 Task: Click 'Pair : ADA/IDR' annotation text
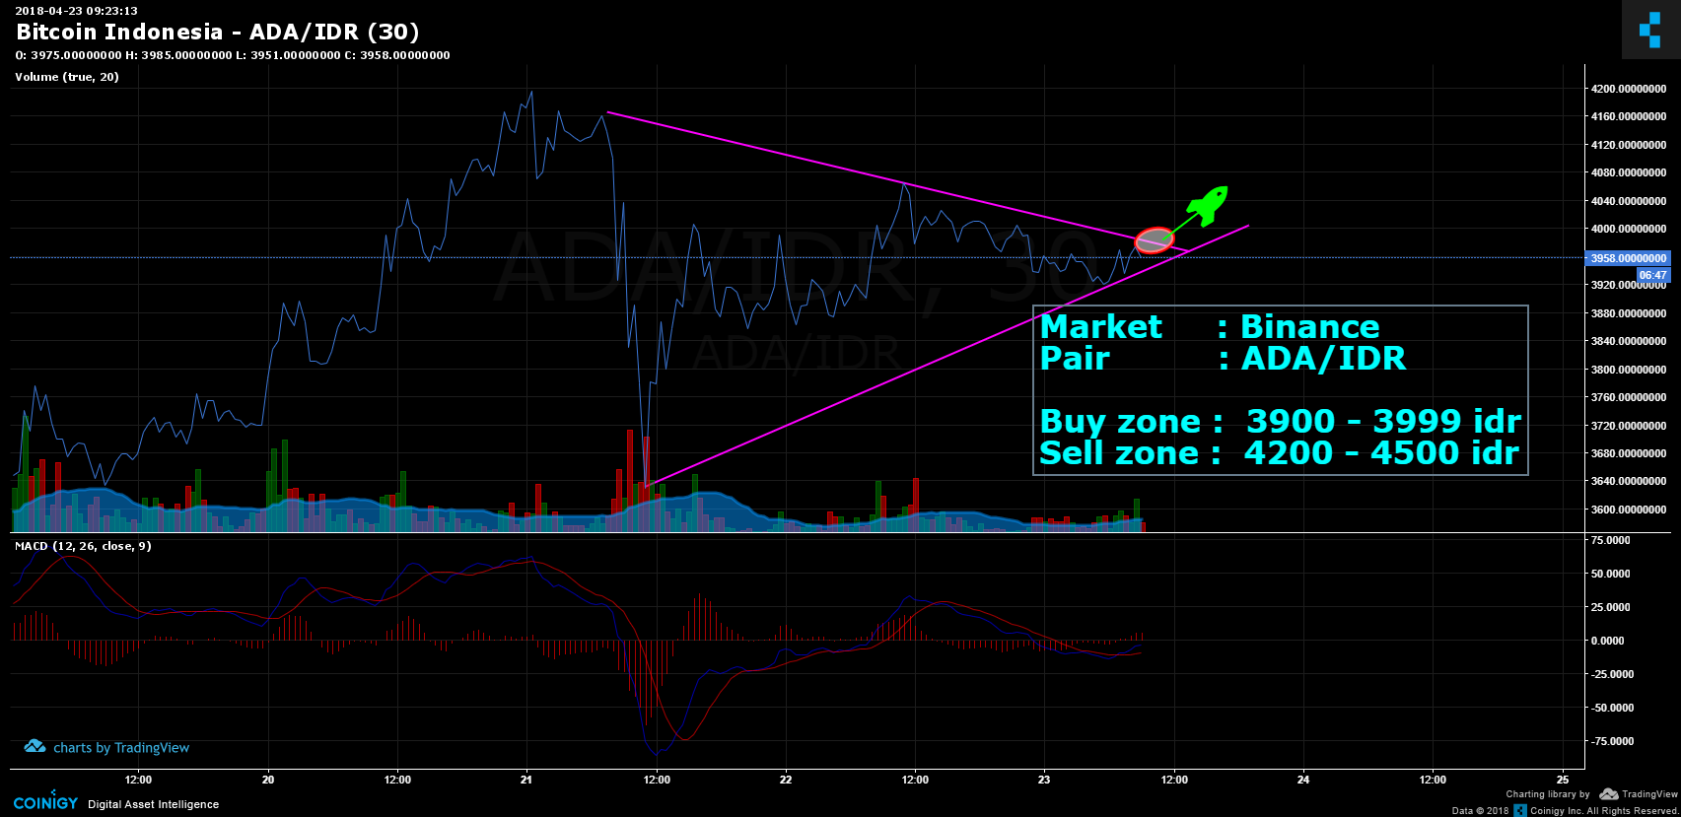(x=1223, y=359)
